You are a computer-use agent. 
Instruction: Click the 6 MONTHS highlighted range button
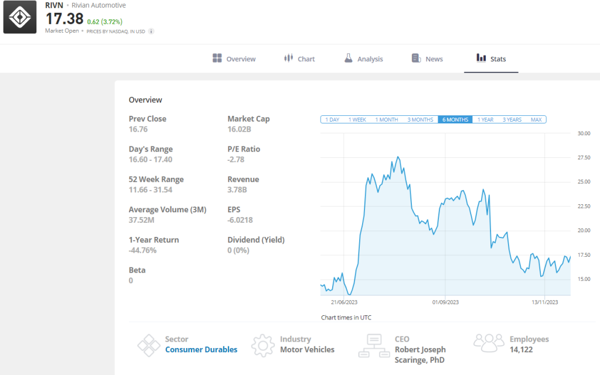coord(455,119)
